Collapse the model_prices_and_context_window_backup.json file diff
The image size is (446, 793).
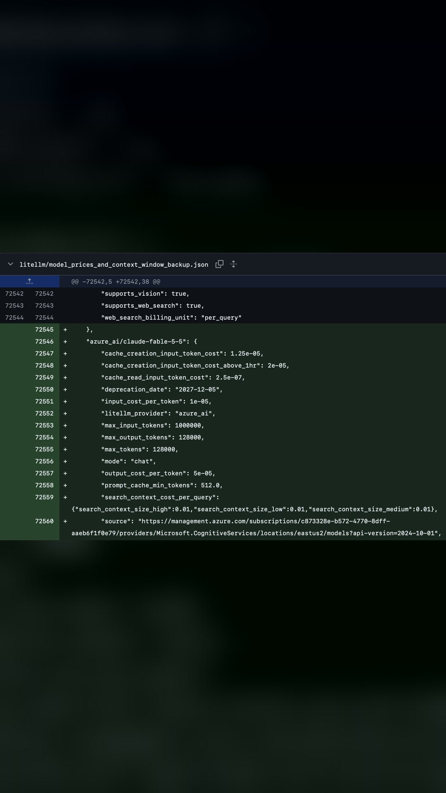(x=10, y=264)
